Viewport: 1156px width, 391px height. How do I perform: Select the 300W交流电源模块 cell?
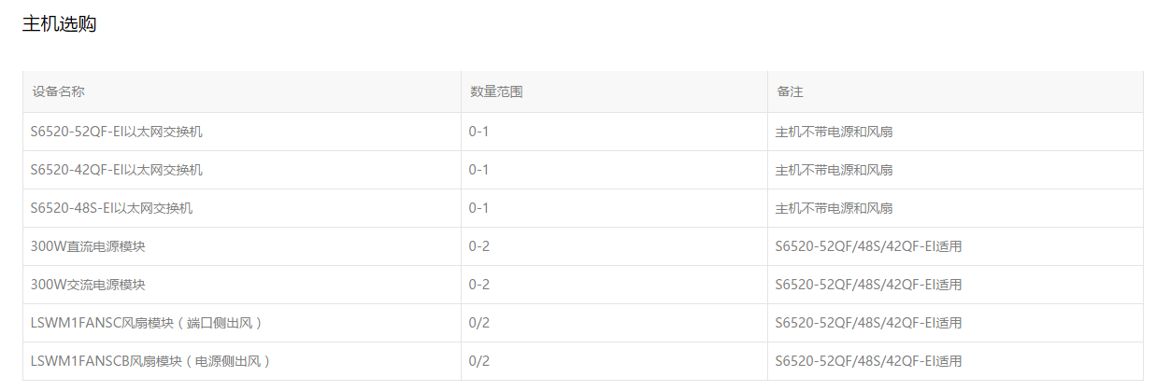point(88,285)
